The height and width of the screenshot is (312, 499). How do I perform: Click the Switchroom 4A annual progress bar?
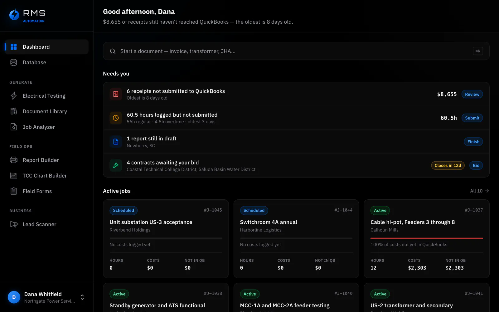click(x=296, y=238)
